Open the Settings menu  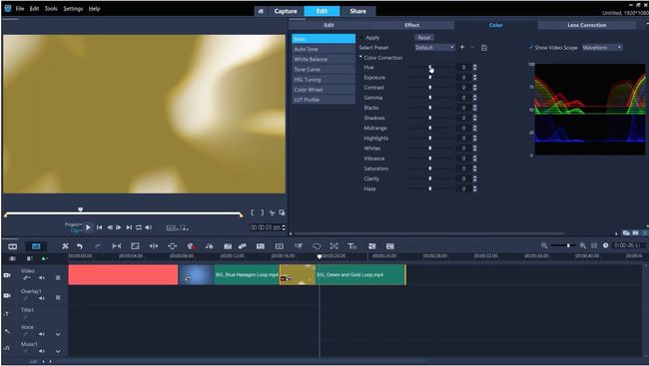tap(73, 8)
